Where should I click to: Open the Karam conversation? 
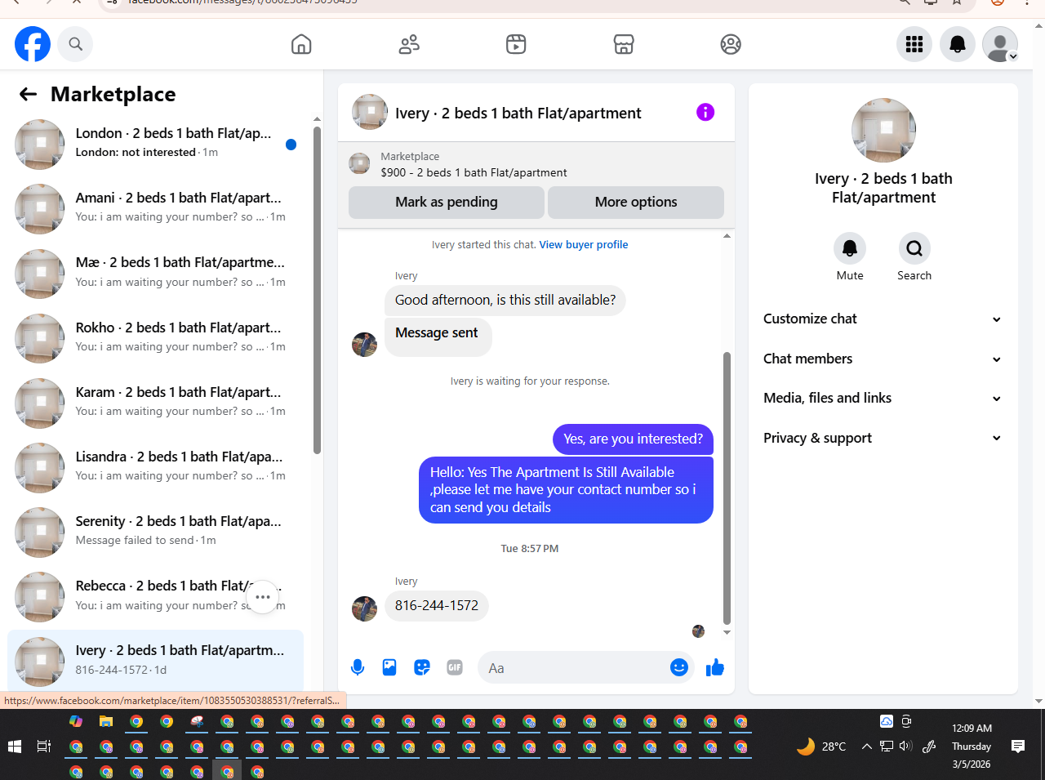coord(155,403)
